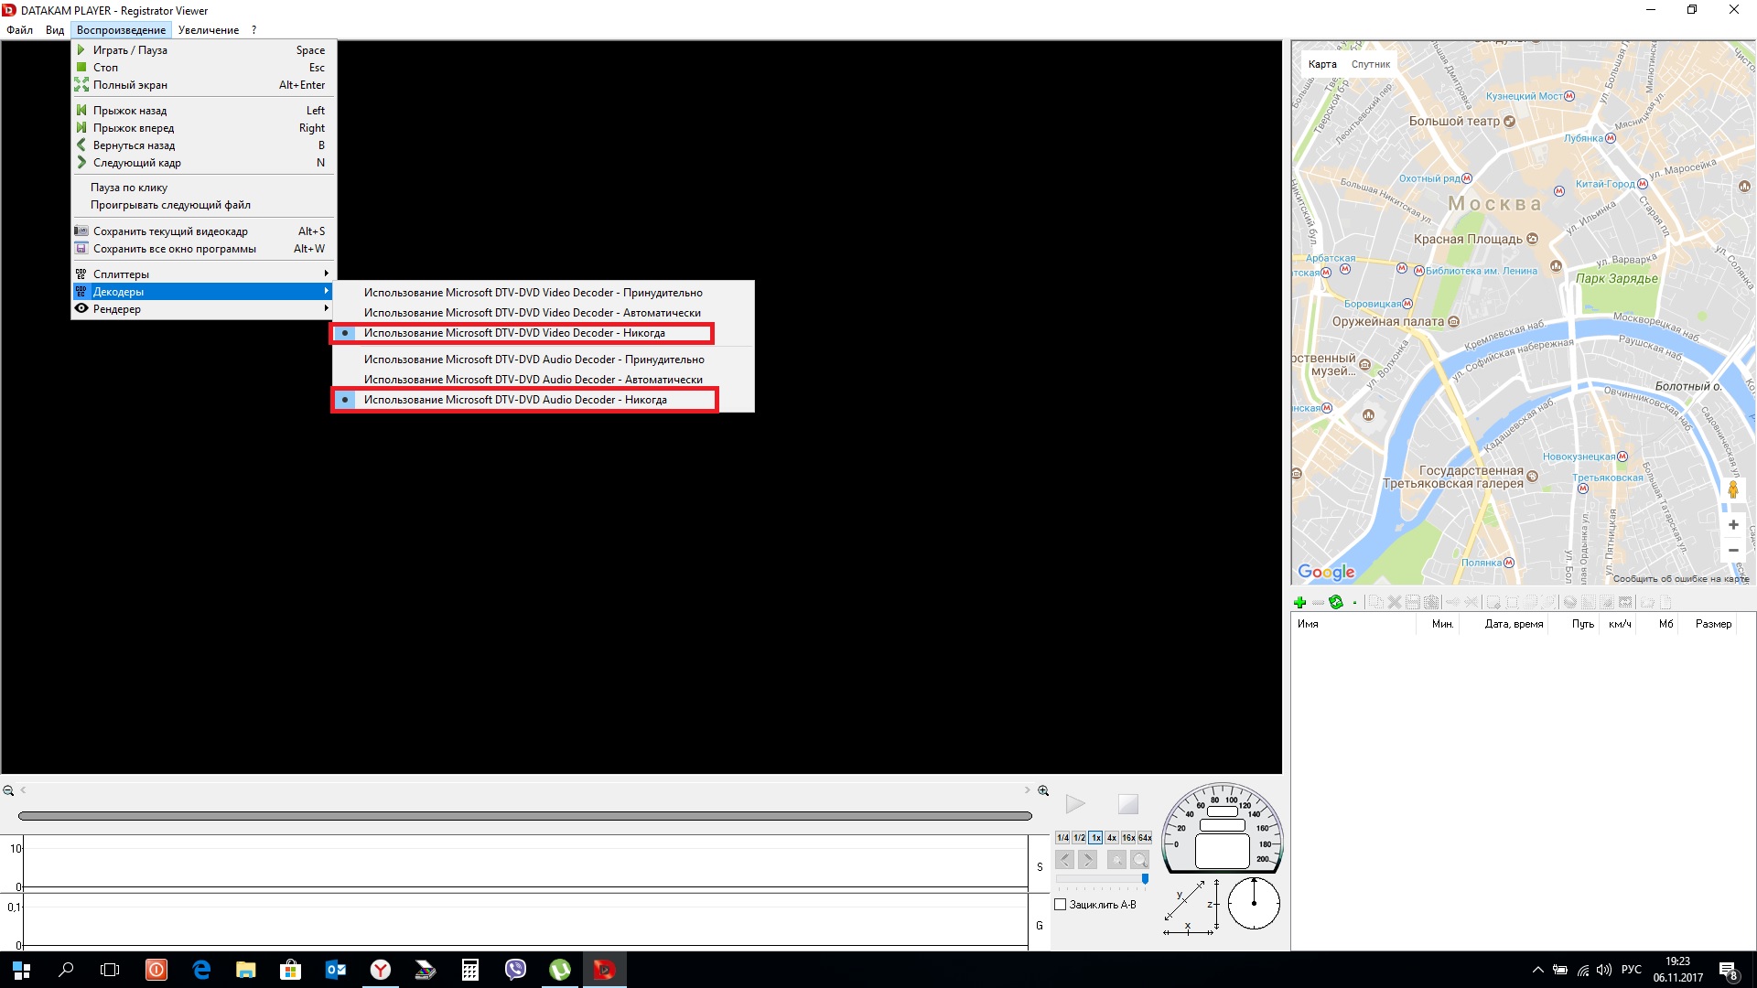Viewport: 1757px width, 988px height.
Task: Click the map's minus zoom-out button
Action: pos(1732,551)
